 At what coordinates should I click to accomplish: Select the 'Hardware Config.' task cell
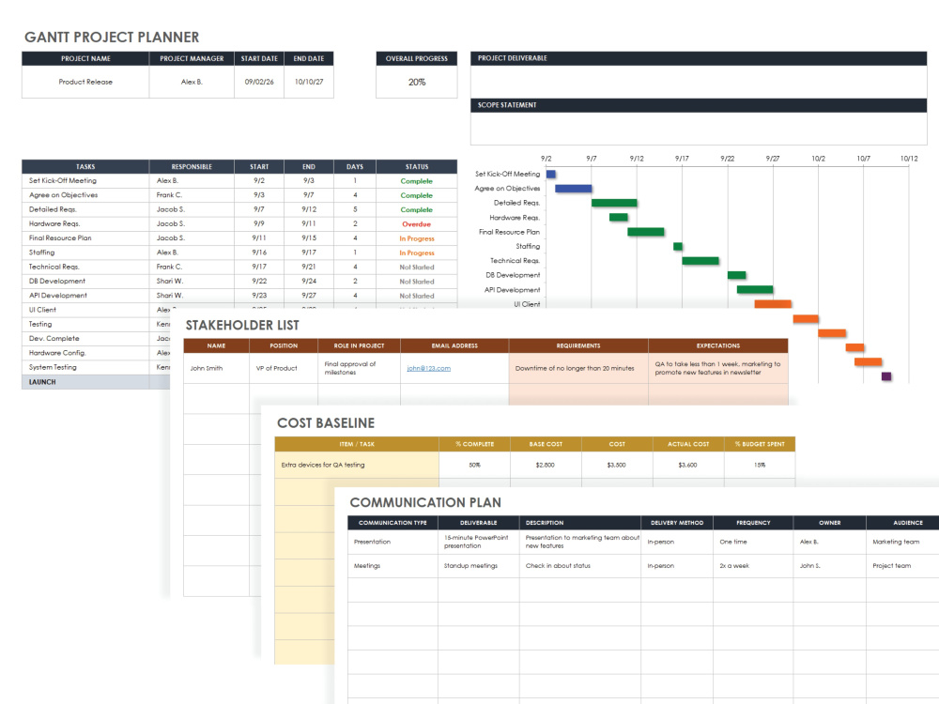85,353
